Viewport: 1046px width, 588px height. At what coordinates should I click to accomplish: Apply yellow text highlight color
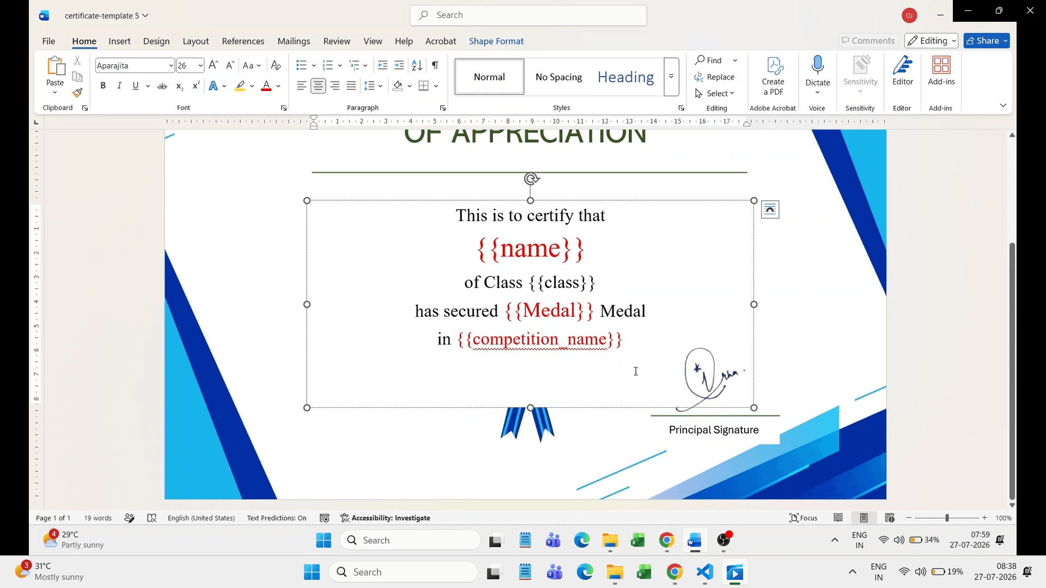[240, 86]
